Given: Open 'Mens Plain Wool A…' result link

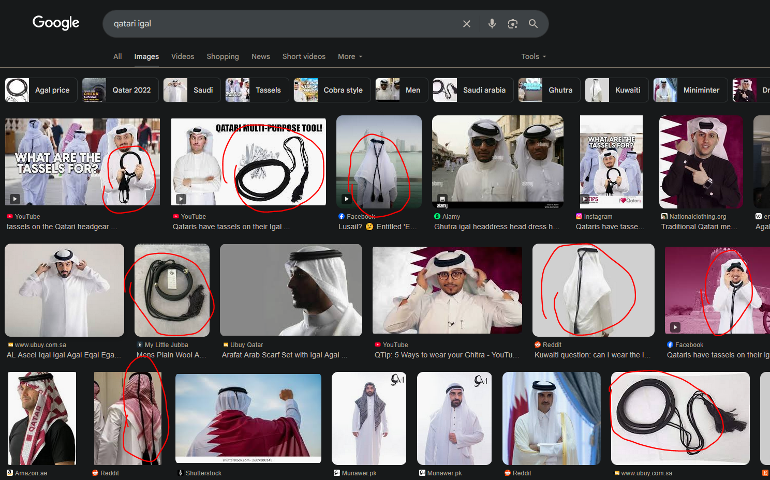Looking at the screenshot, I should 171,355.
